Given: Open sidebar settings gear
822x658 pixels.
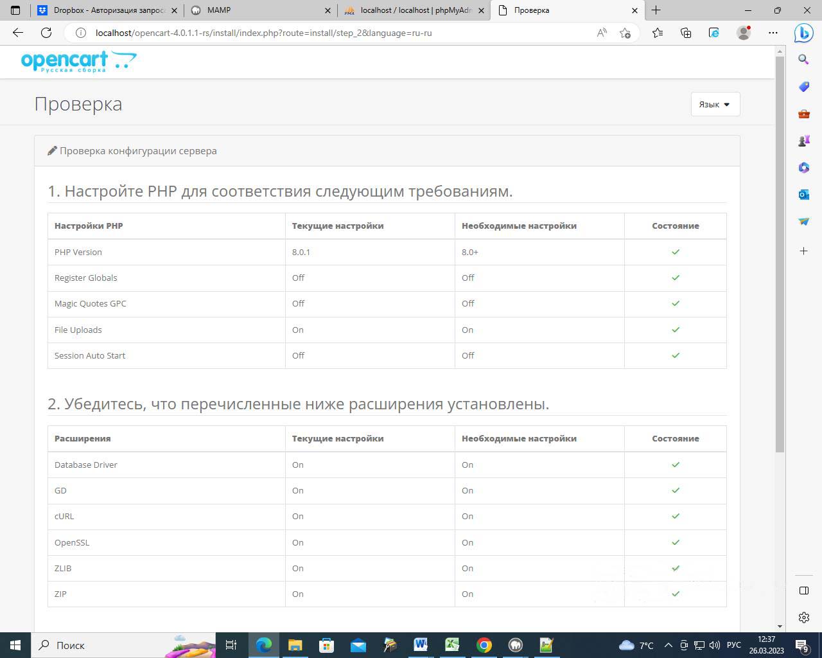Looking at the screenshot, I should 803,618.
